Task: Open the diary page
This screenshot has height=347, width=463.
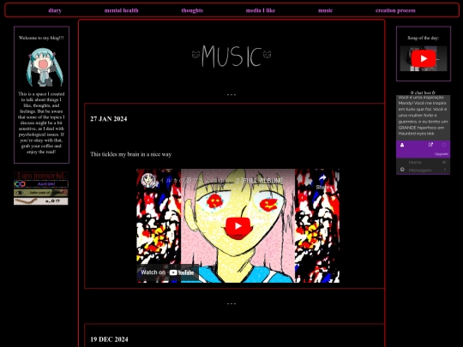Action: point(55,10)
